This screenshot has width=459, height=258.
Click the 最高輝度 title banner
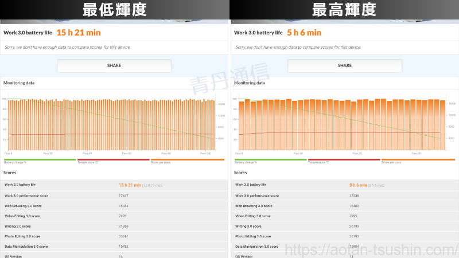pos(344,10)
